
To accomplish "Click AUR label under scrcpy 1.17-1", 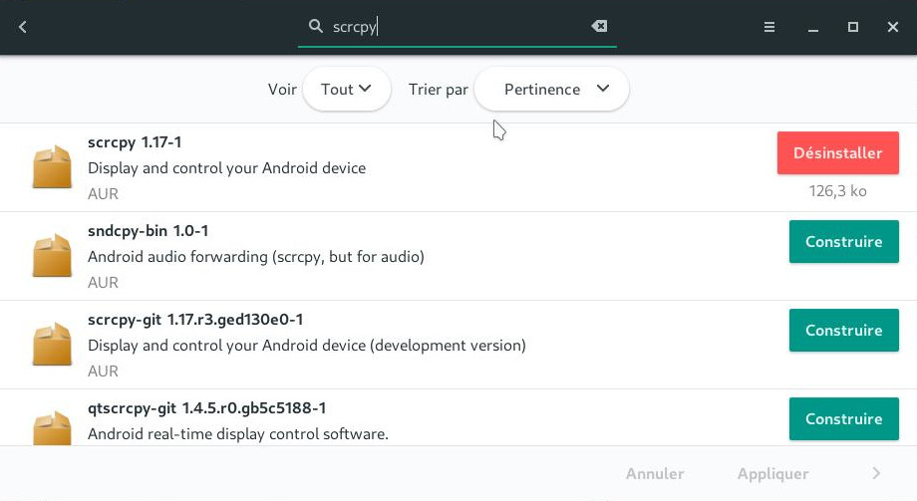I will [x=103, y=193].
